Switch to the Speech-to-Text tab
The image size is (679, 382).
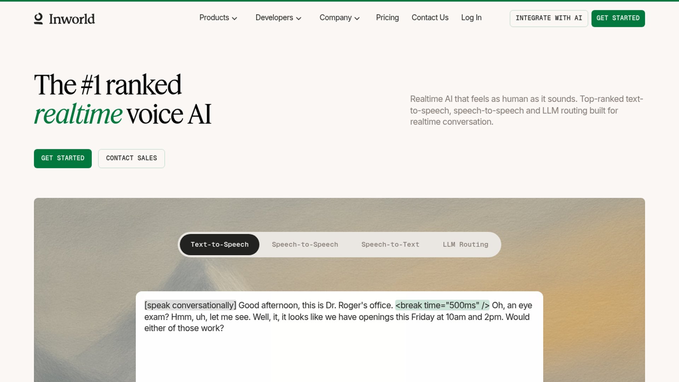390,244
